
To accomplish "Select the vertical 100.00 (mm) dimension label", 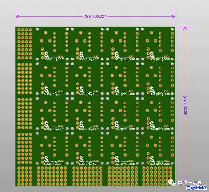I will pos(185,106).
